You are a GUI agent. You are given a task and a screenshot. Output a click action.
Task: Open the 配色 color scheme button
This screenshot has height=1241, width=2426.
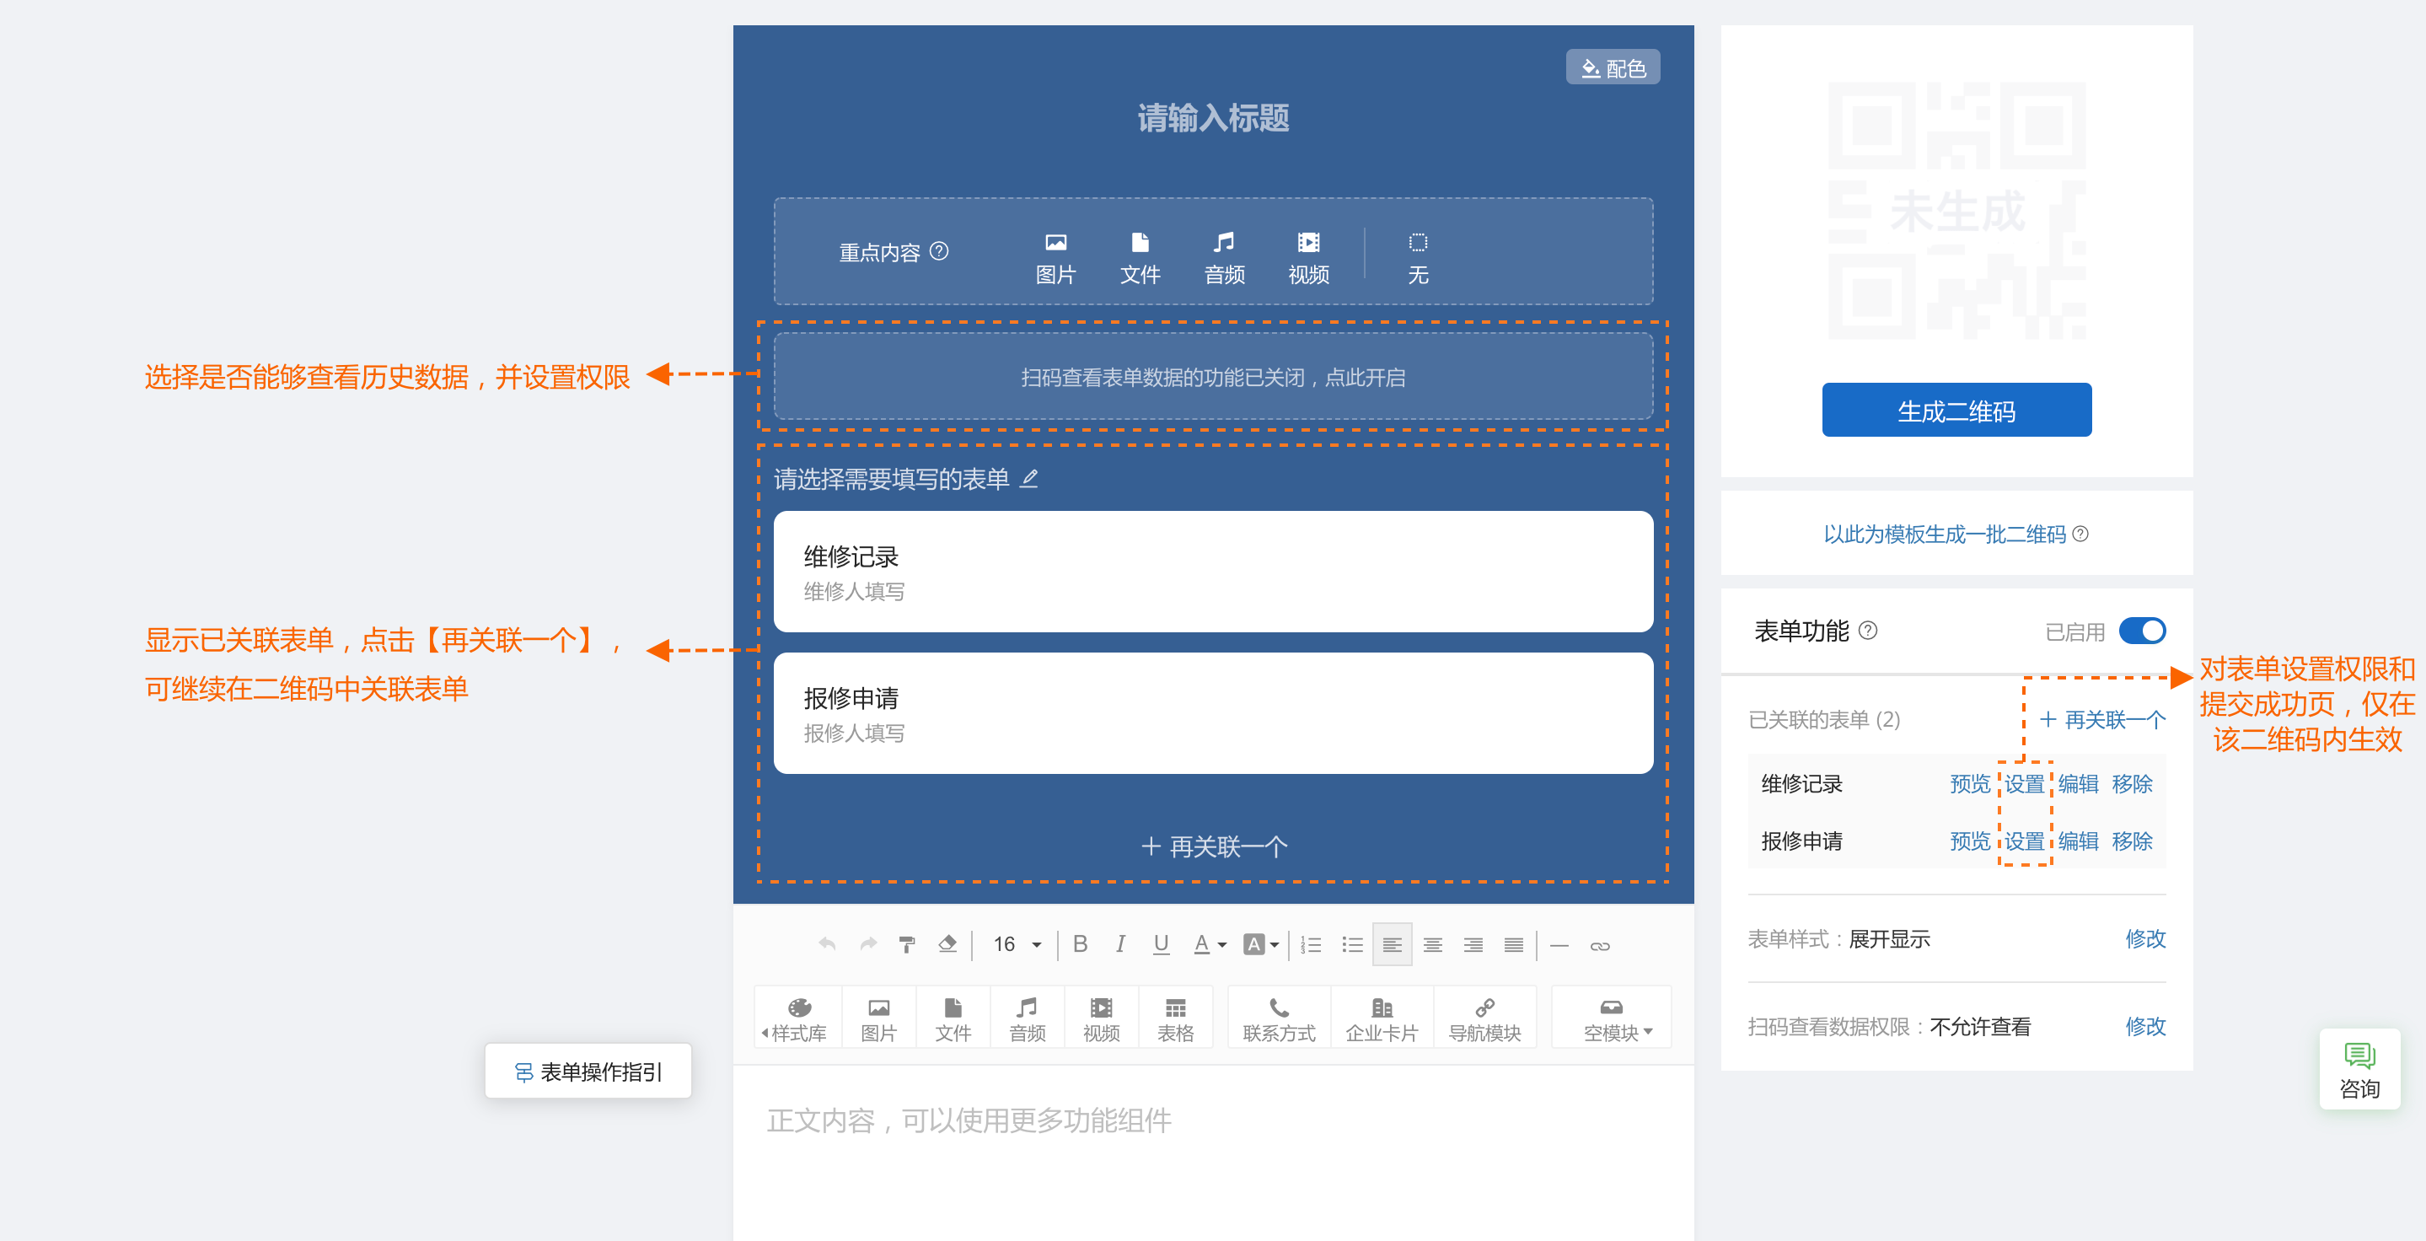pos(1613,67)
